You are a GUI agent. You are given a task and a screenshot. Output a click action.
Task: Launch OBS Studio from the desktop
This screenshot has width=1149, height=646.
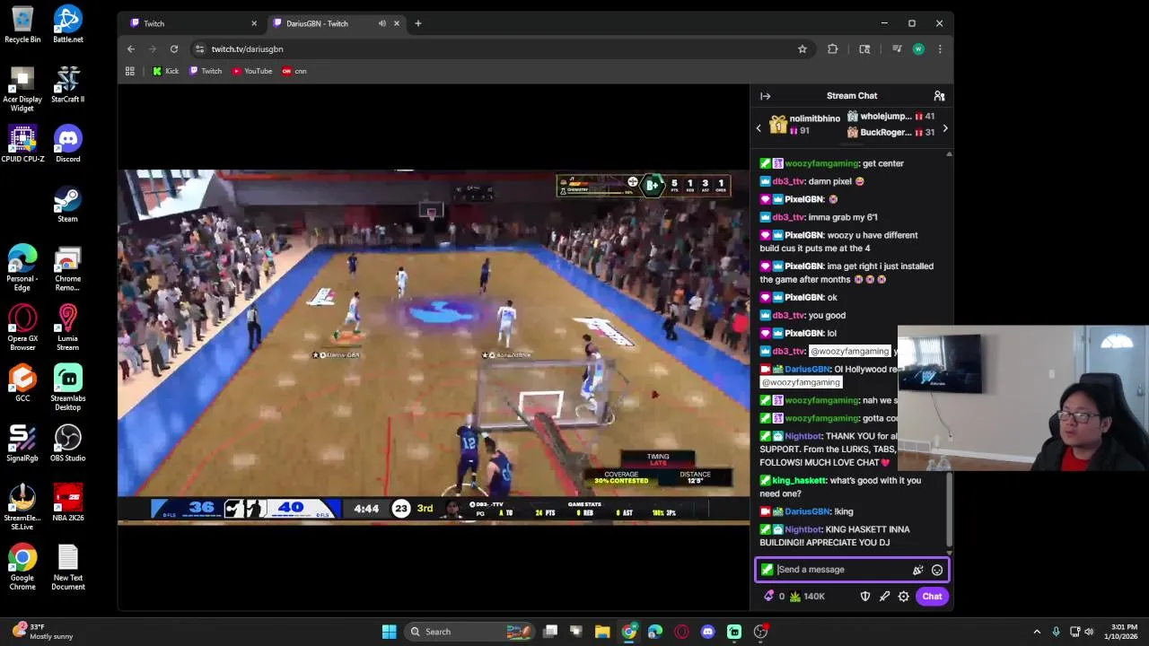coord(68,444)
